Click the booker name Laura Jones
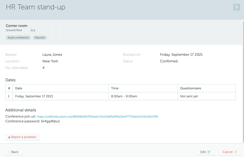244x157 pixels. pos(52,55)
